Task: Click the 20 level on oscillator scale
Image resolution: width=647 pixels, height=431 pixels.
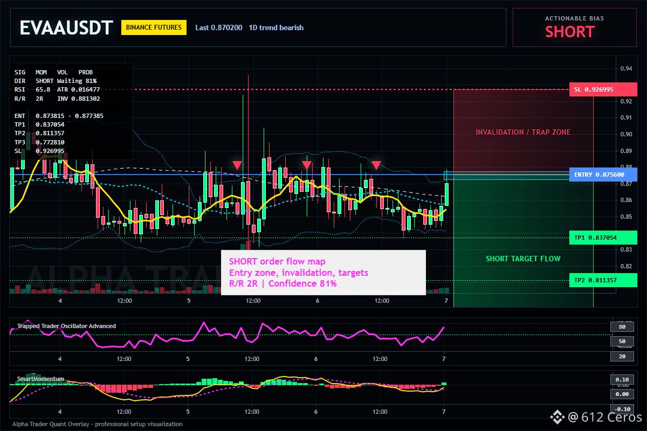Action: coord(622,356)
